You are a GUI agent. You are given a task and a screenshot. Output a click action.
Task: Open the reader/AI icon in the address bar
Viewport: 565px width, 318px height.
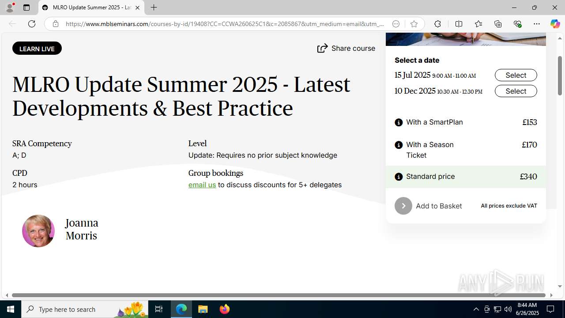coord(396,24)
